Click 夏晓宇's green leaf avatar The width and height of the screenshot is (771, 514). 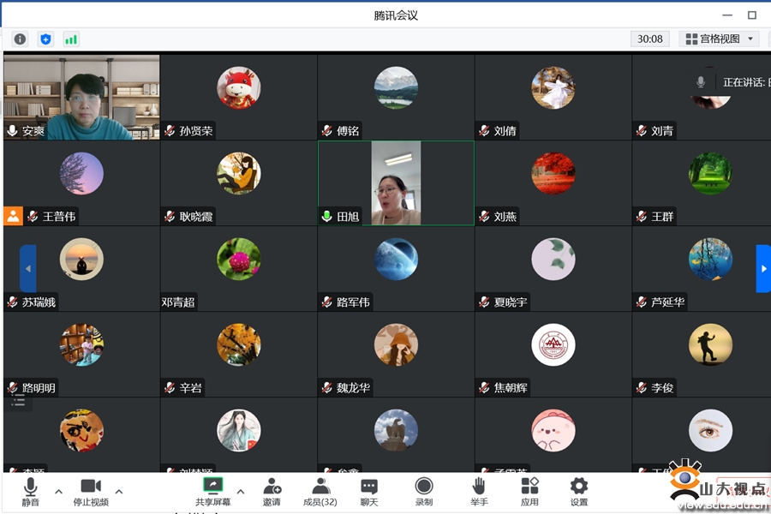tap(553, 259)
